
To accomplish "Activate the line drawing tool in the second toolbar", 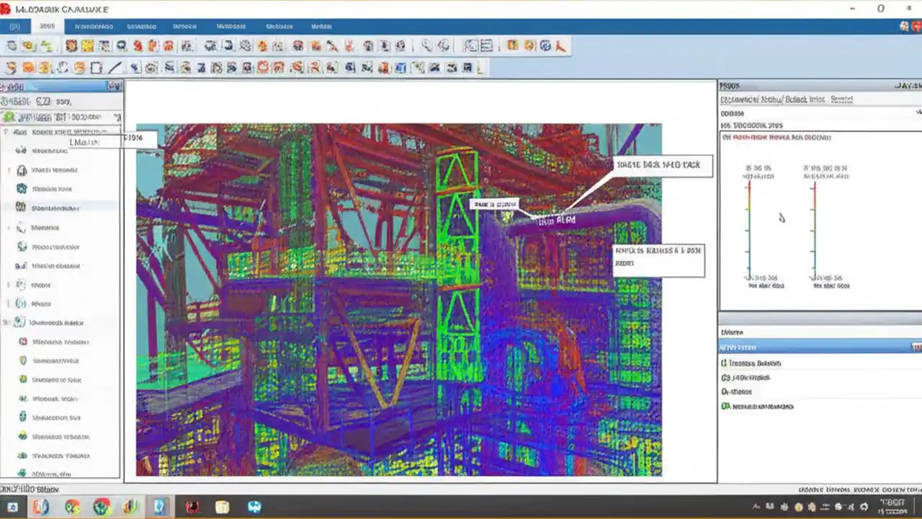I will (114, 68).
